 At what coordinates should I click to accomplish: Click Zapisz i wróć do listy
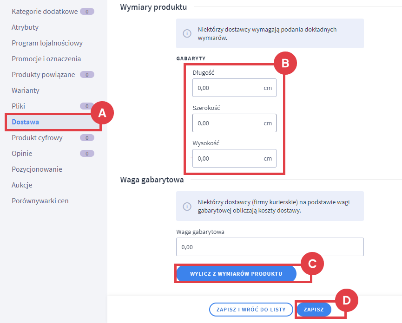pyautogui.click(x=251, y=310)
